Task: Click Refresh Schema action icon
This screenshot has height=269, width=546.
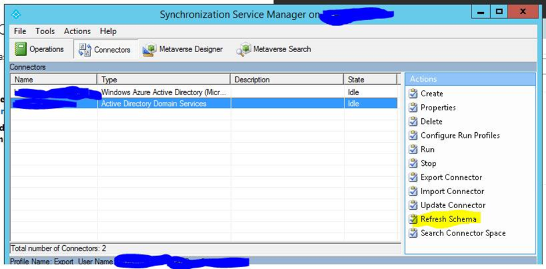Action: [413, 219]
